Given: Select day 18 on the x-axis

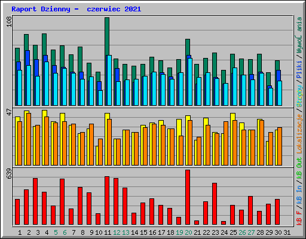Looking at the screenshot, I should pyautogui.click(x=170, y=232).
